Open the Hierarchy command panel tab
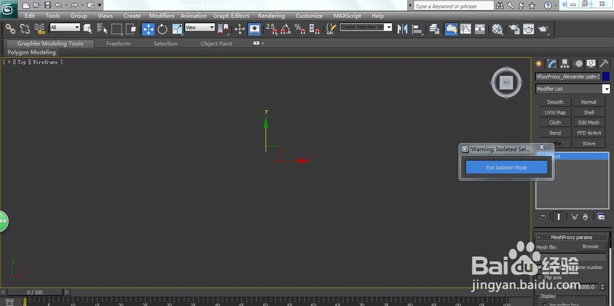The image size is (614, 306). coord(565,64)
